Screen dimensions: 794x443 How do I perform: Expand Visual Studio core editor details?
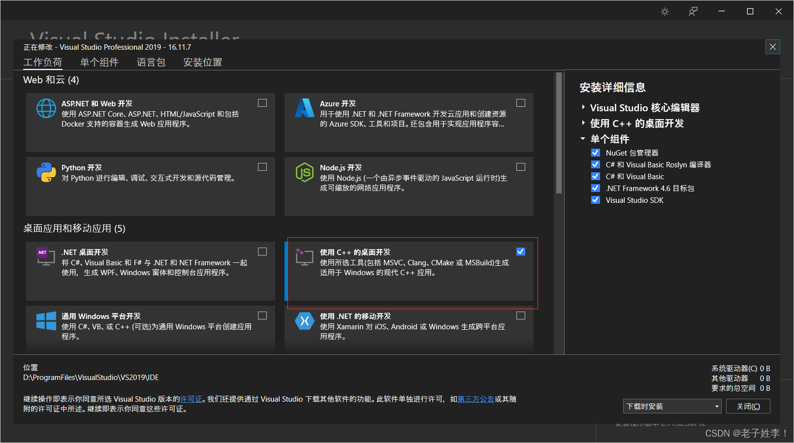583,107
